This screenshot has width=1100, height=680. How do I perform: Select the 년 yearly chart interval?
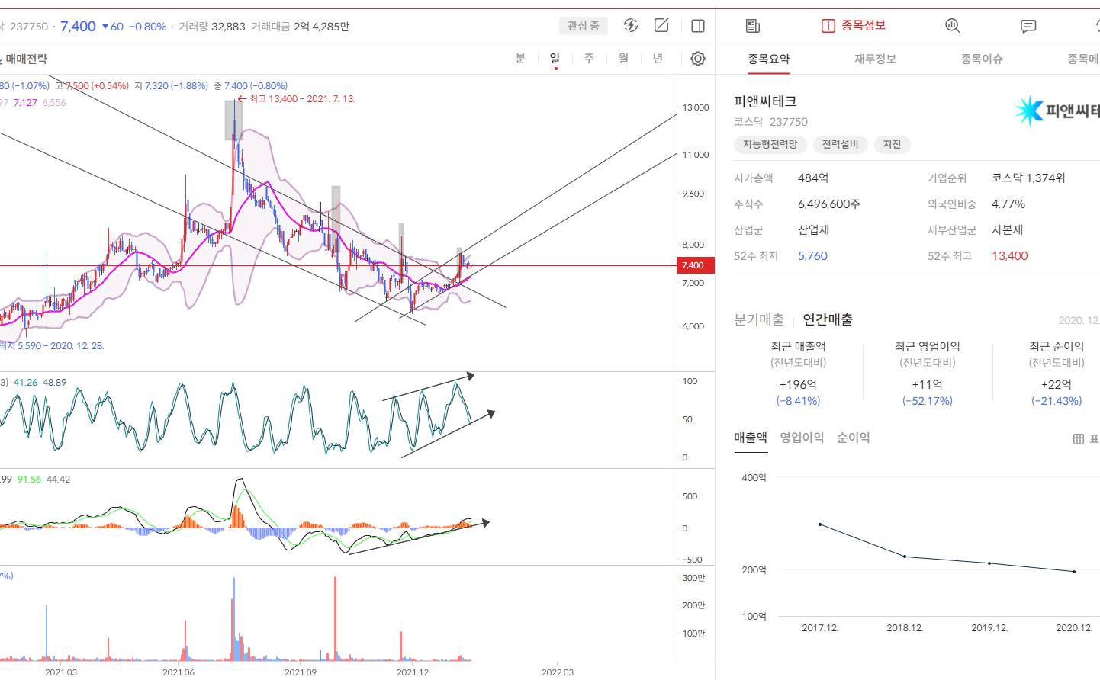(658, 59)
